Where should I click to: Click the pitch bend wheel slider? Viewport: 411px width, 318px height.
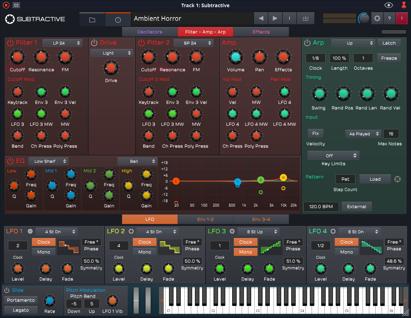[136, 300]
